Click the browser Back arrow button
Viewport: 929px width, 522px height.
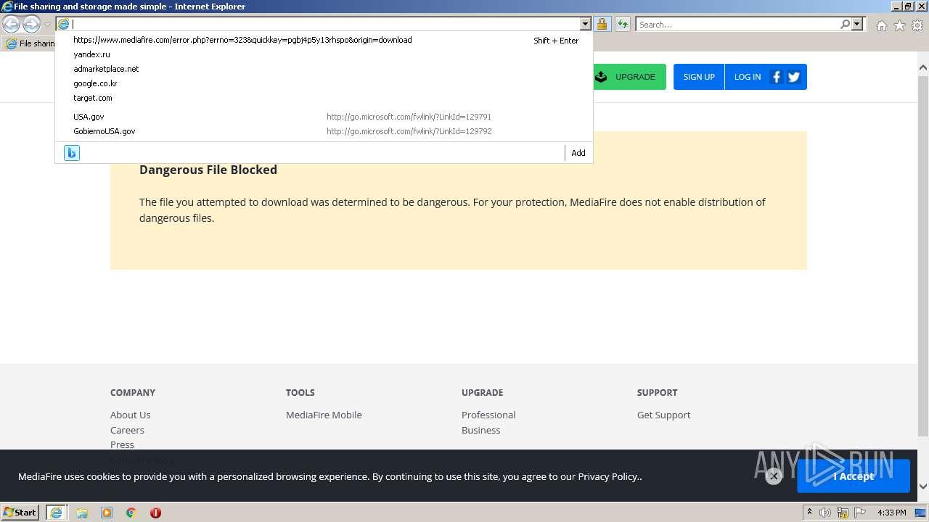click(11, 25)
